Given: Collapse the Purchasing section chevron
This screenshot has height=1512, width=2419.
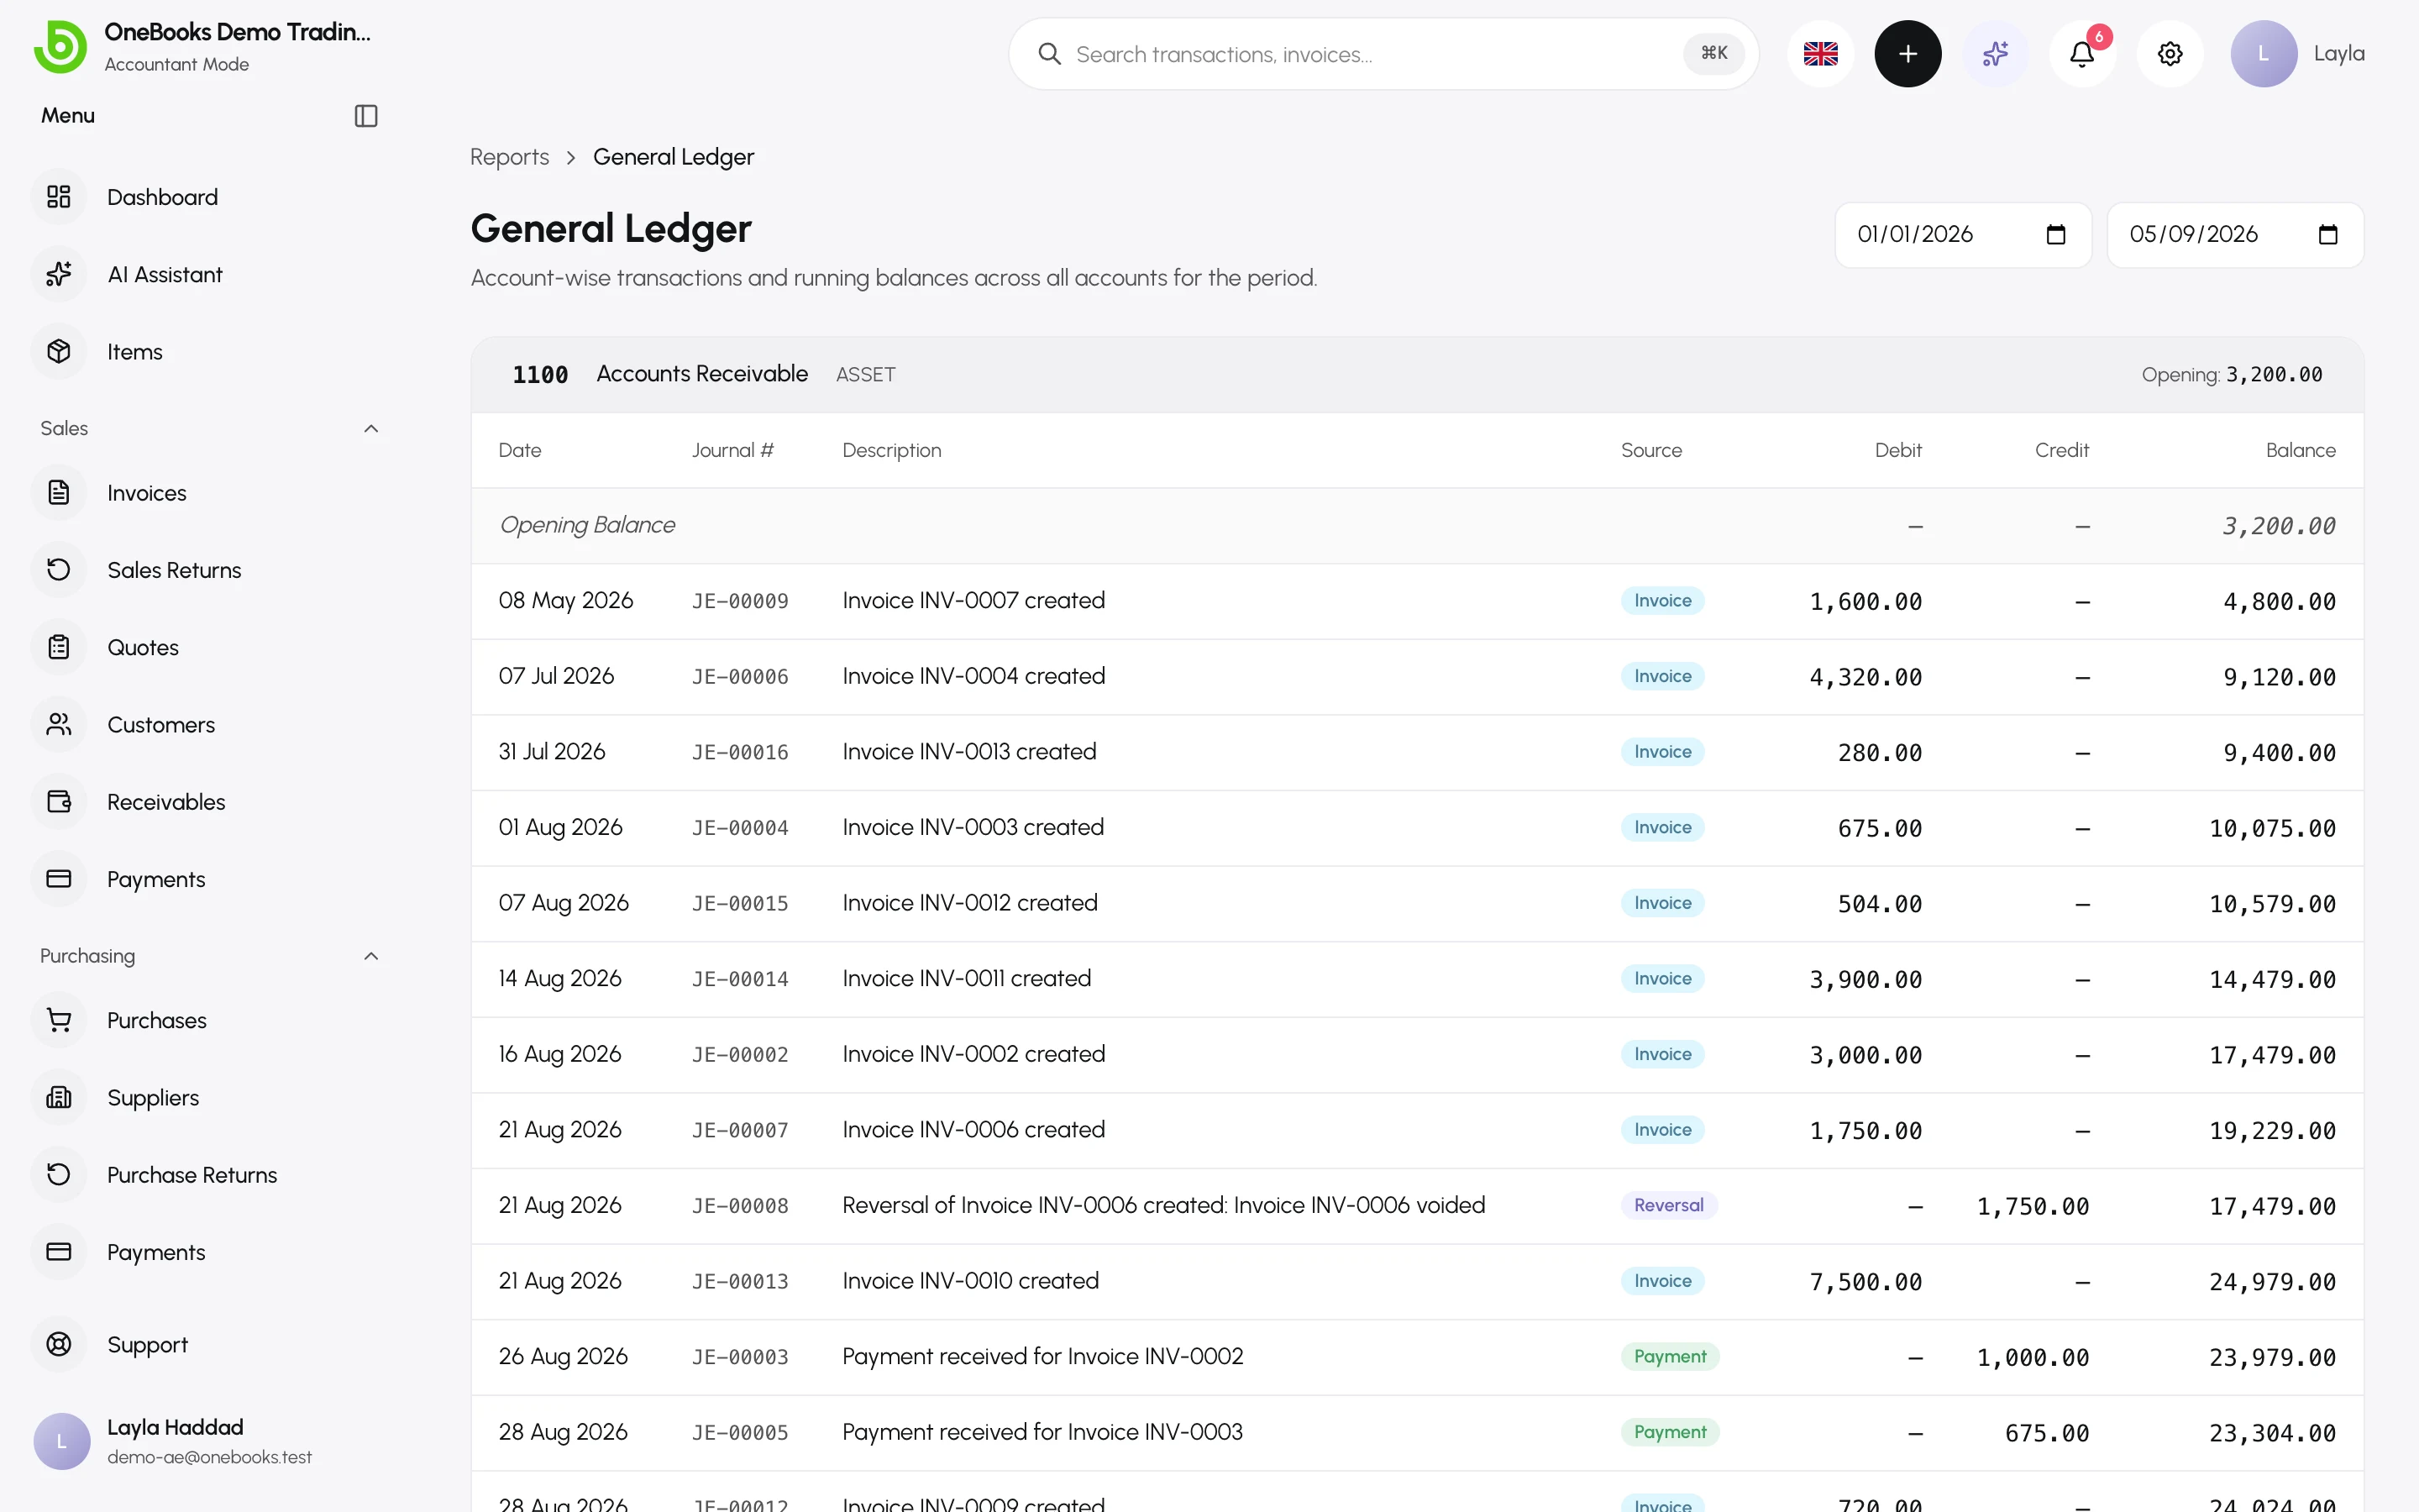Looking at the screenshot, I should [x=371, y=956].
